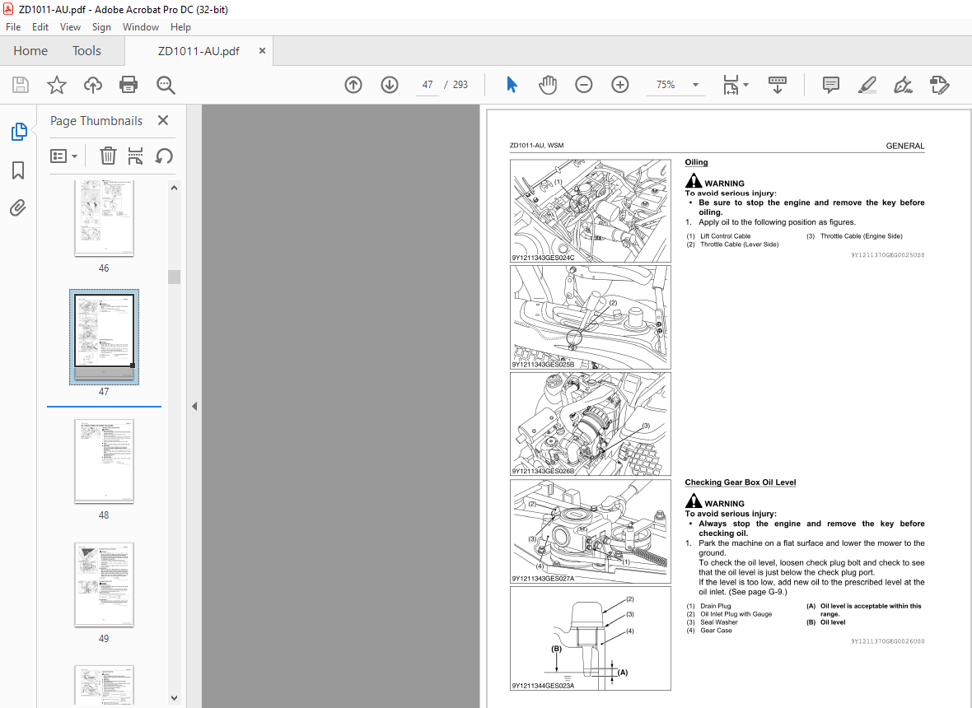Delete selected page with trash icon
972x708 pixels.
(108, 156)
